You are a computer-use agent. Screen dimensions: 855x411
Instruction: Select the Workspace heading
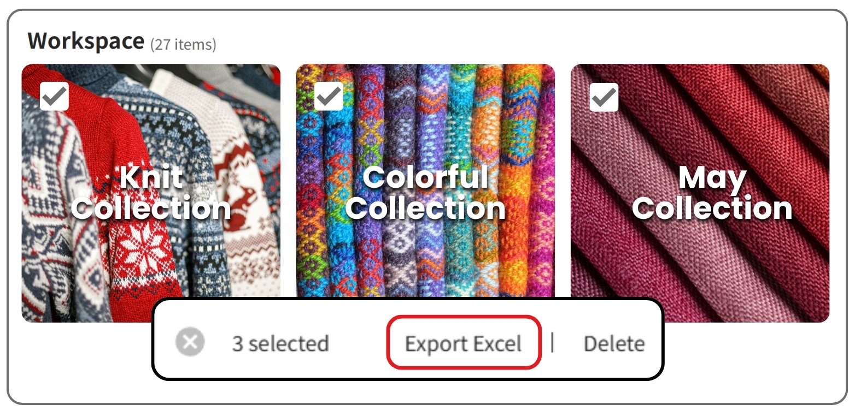tap(86, 41)
